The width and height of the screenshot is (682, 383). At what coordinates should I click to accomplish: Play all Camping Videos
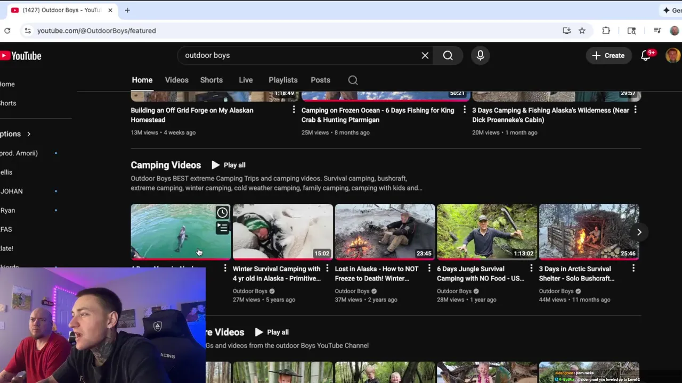228,165
